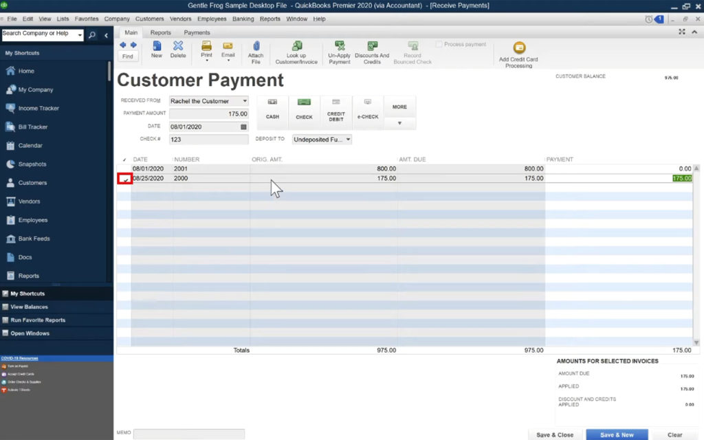Select the CASH payment method icon
The width and height of the screenshot is (704, 440).
(272, 110)
